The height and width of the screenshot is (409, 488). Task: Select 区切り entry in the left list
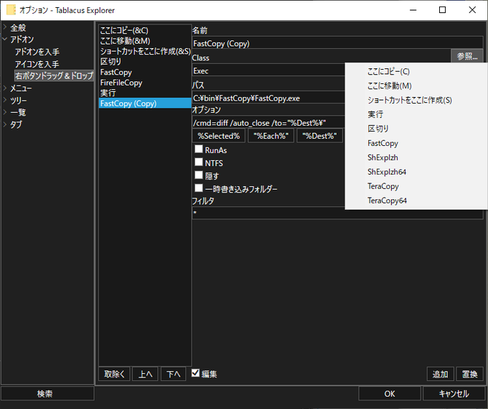click(x=145, y=62)
